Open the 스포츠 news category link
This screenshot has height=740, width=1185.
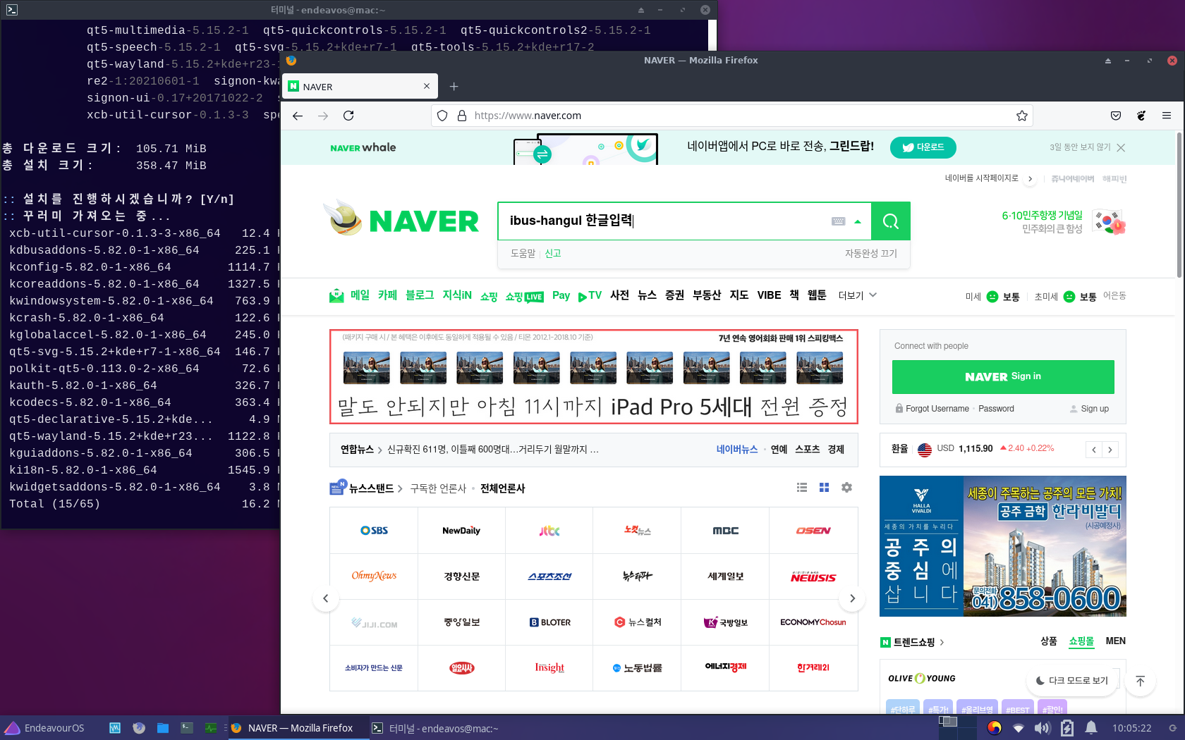(x=807, y=450)
